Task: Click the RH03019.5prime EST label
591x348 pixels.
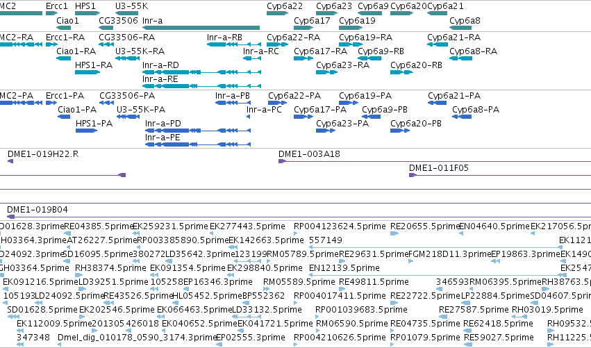Action: [547, 310]
